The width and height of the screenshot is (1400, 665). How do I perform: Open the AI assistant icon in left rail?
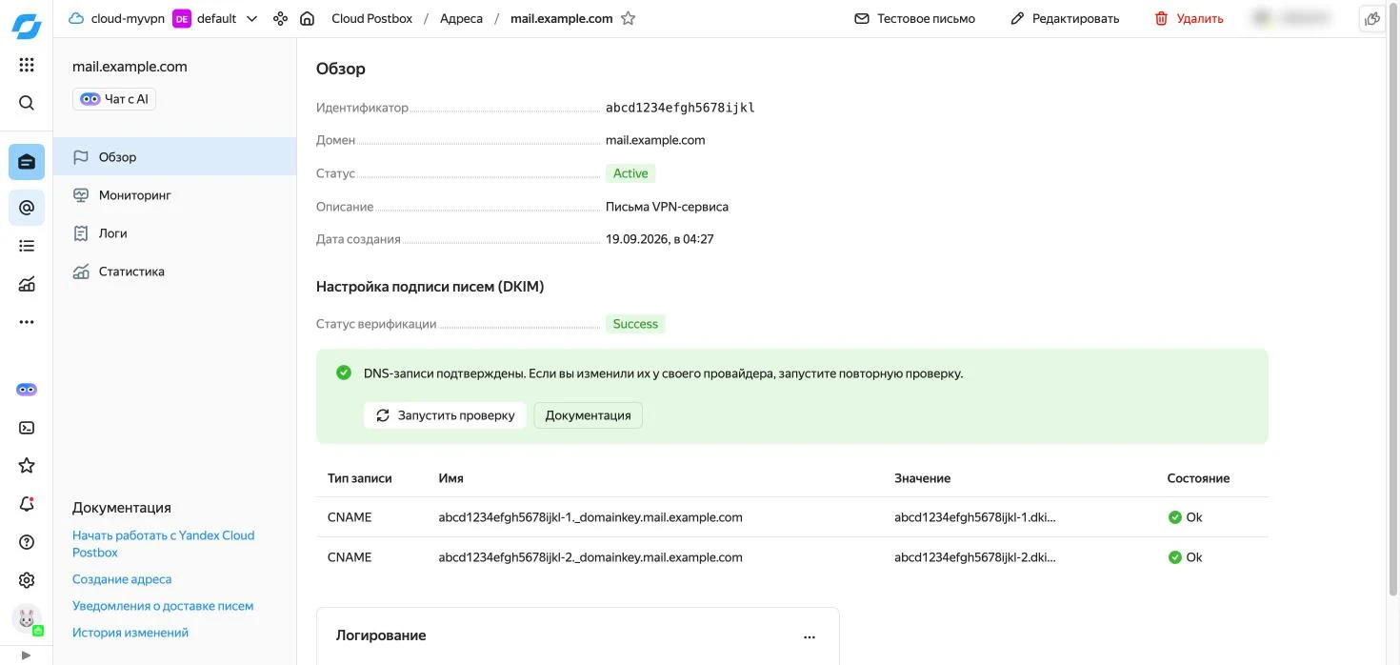(x=27, y=390)
